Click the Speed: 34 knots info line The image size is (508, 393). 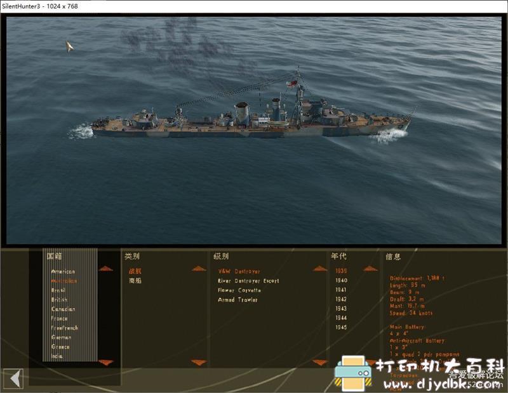pyautogui.click(x=411, y=313)
